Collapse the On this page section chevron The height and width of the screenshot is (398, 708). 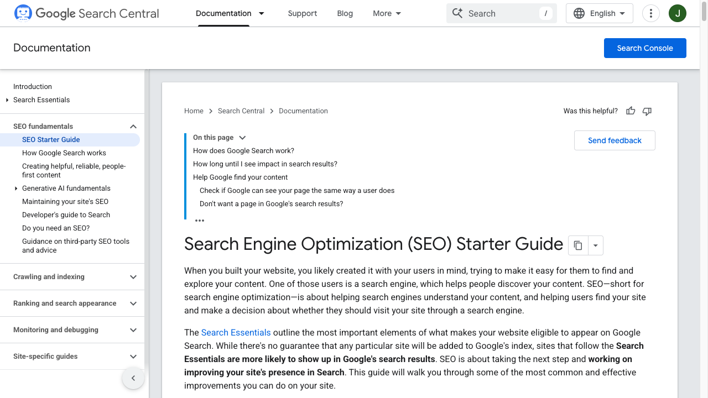242,138
